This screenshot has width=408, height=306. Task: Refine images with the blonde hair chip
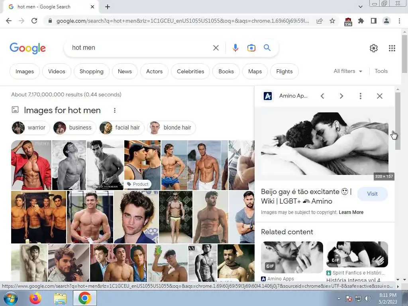point(171,128)
